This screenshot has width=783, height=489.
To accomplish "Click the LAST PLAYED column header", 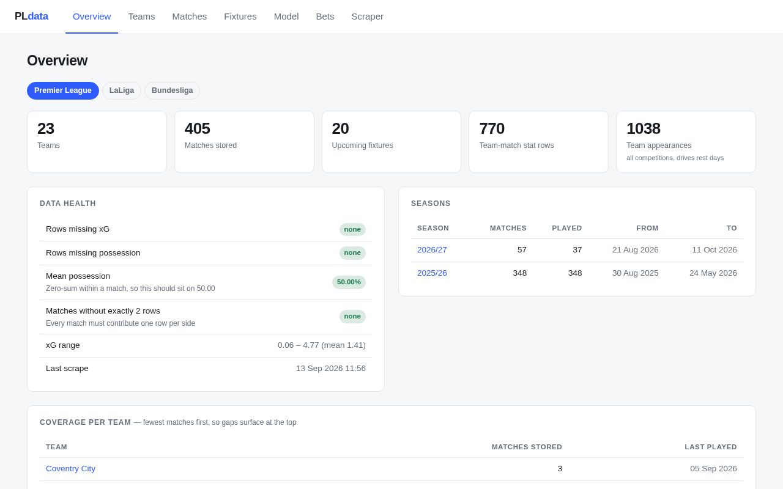I will point(711,447).
